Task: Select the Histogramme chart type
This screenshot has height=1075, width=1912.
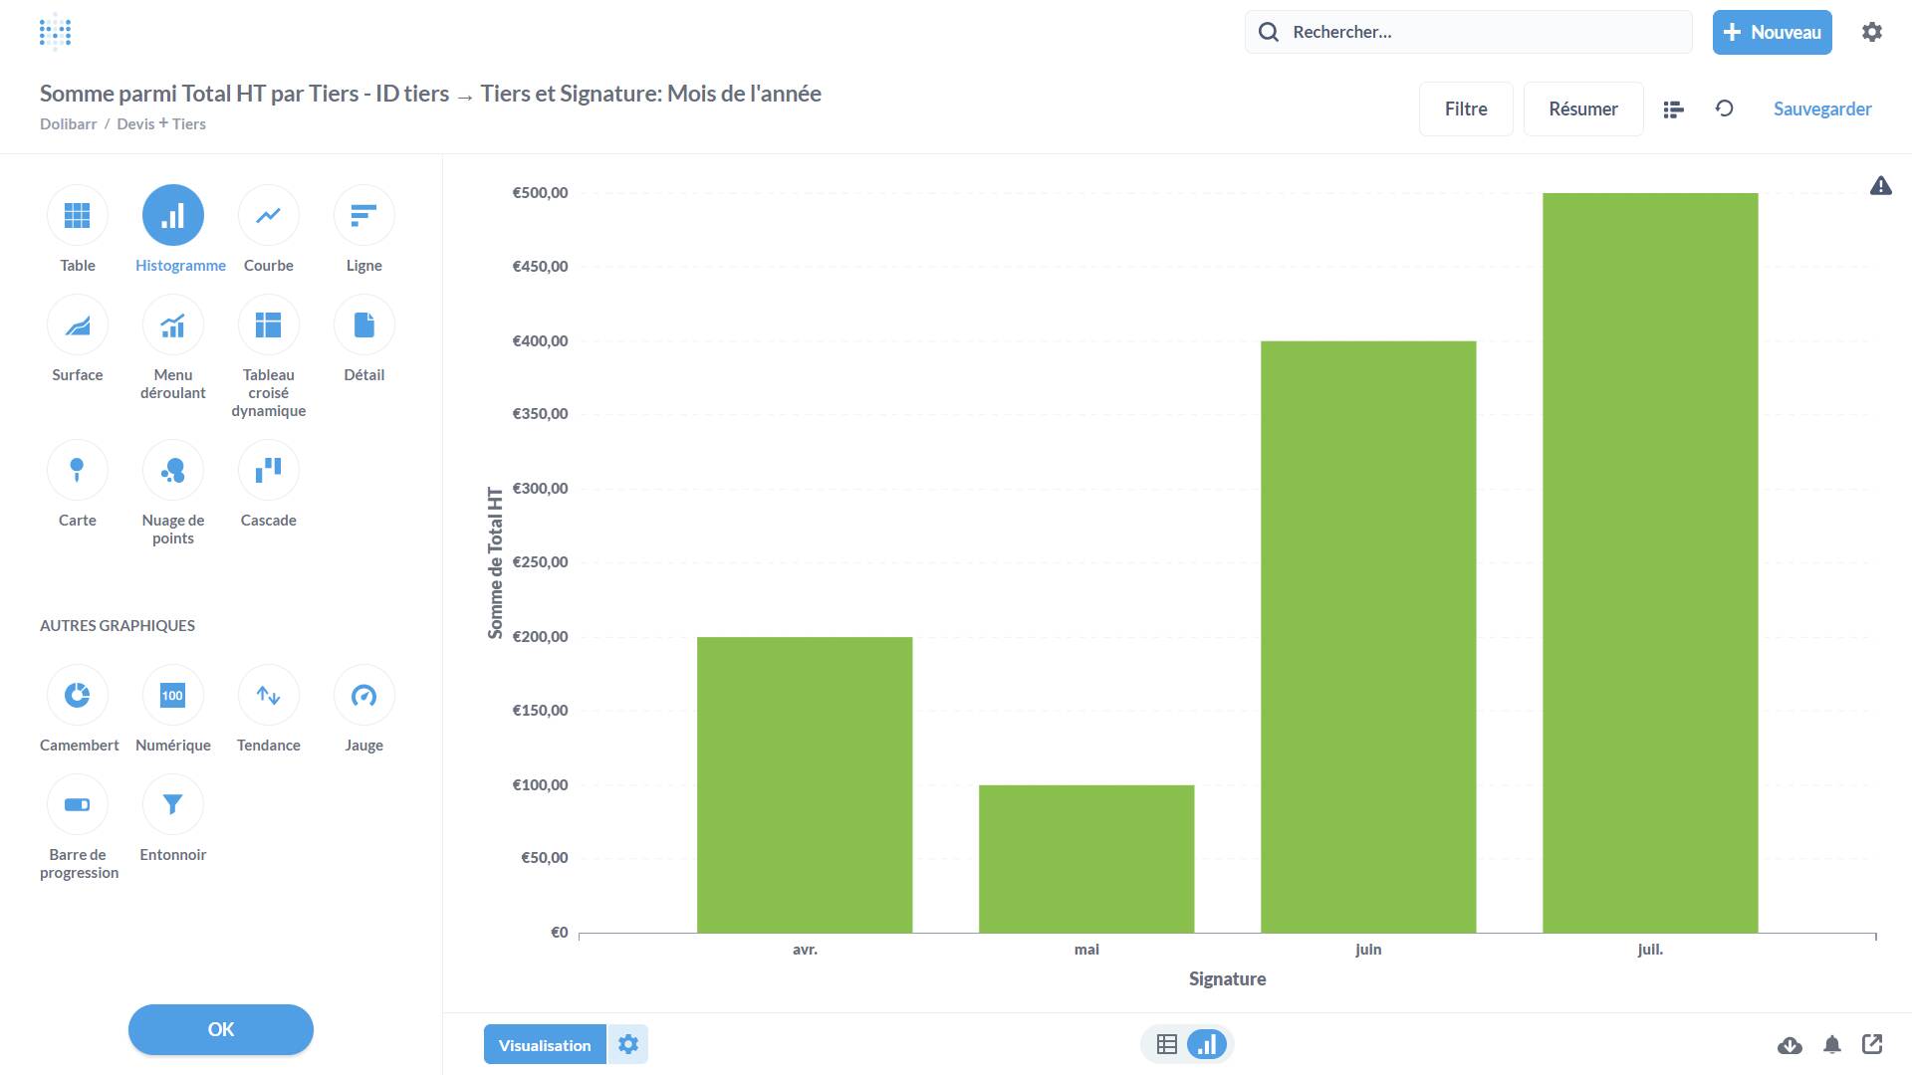Action: [173, 215]
